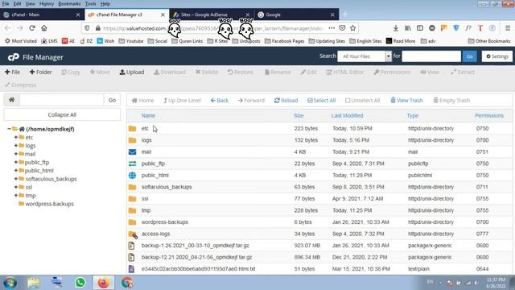Open the Firefox hamburger menu
Screen dimensions: 515x290
pos(508,28)
